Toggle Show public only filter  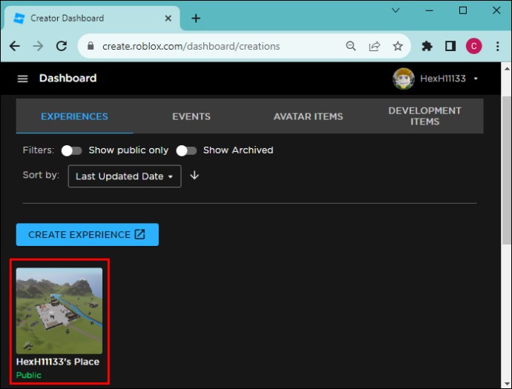pos(71,150)
